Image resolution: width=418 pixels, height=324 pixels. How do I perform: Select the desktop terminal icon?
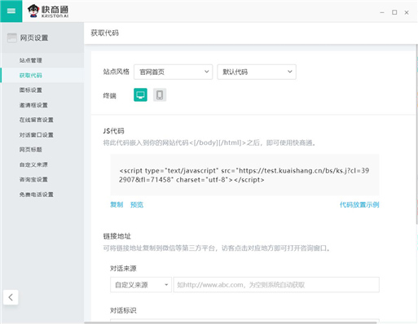pyautogui.click(x=140, y=95)
